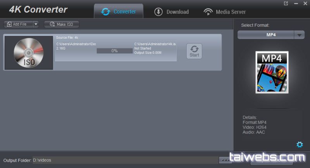Click the Start conversion button
This screenshot has width=310, height=168.
tap(194, 51)
